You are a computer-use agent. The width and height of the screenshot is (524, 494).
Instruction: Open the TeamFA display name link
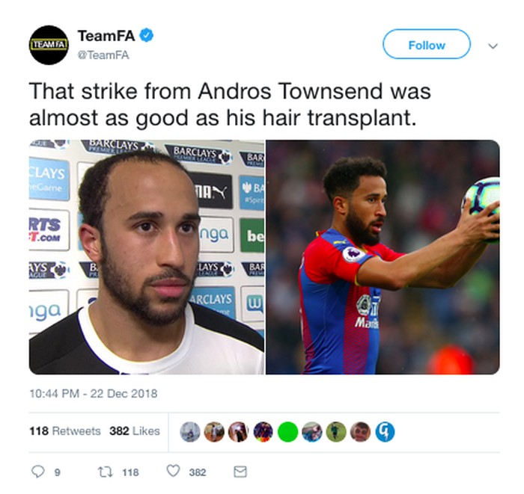click(x=106, y=35)
